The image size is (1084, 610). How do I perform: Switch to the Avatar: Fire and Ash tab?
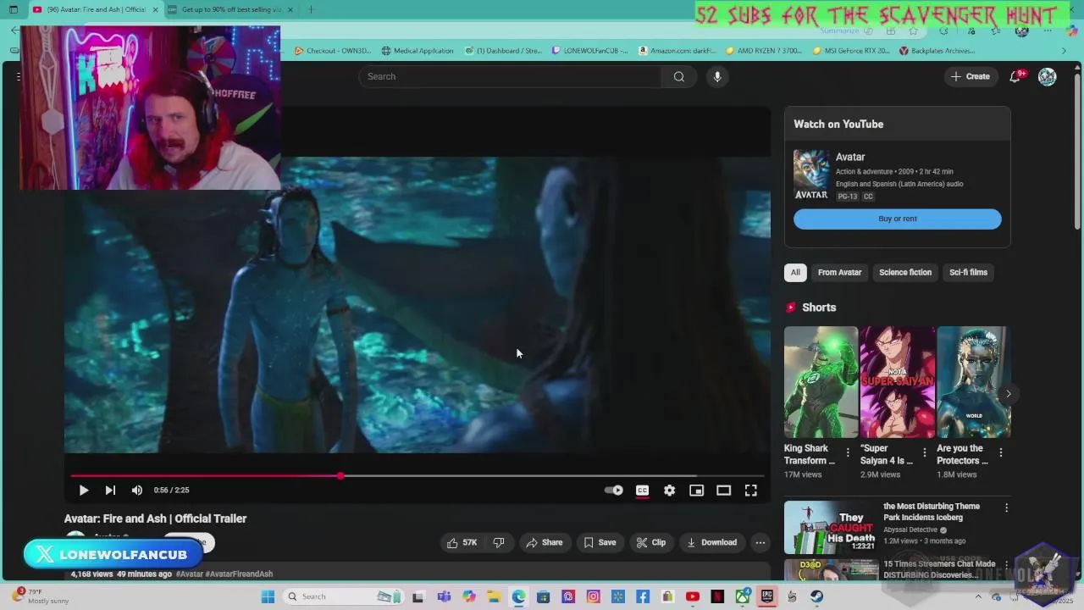(96, 9)
